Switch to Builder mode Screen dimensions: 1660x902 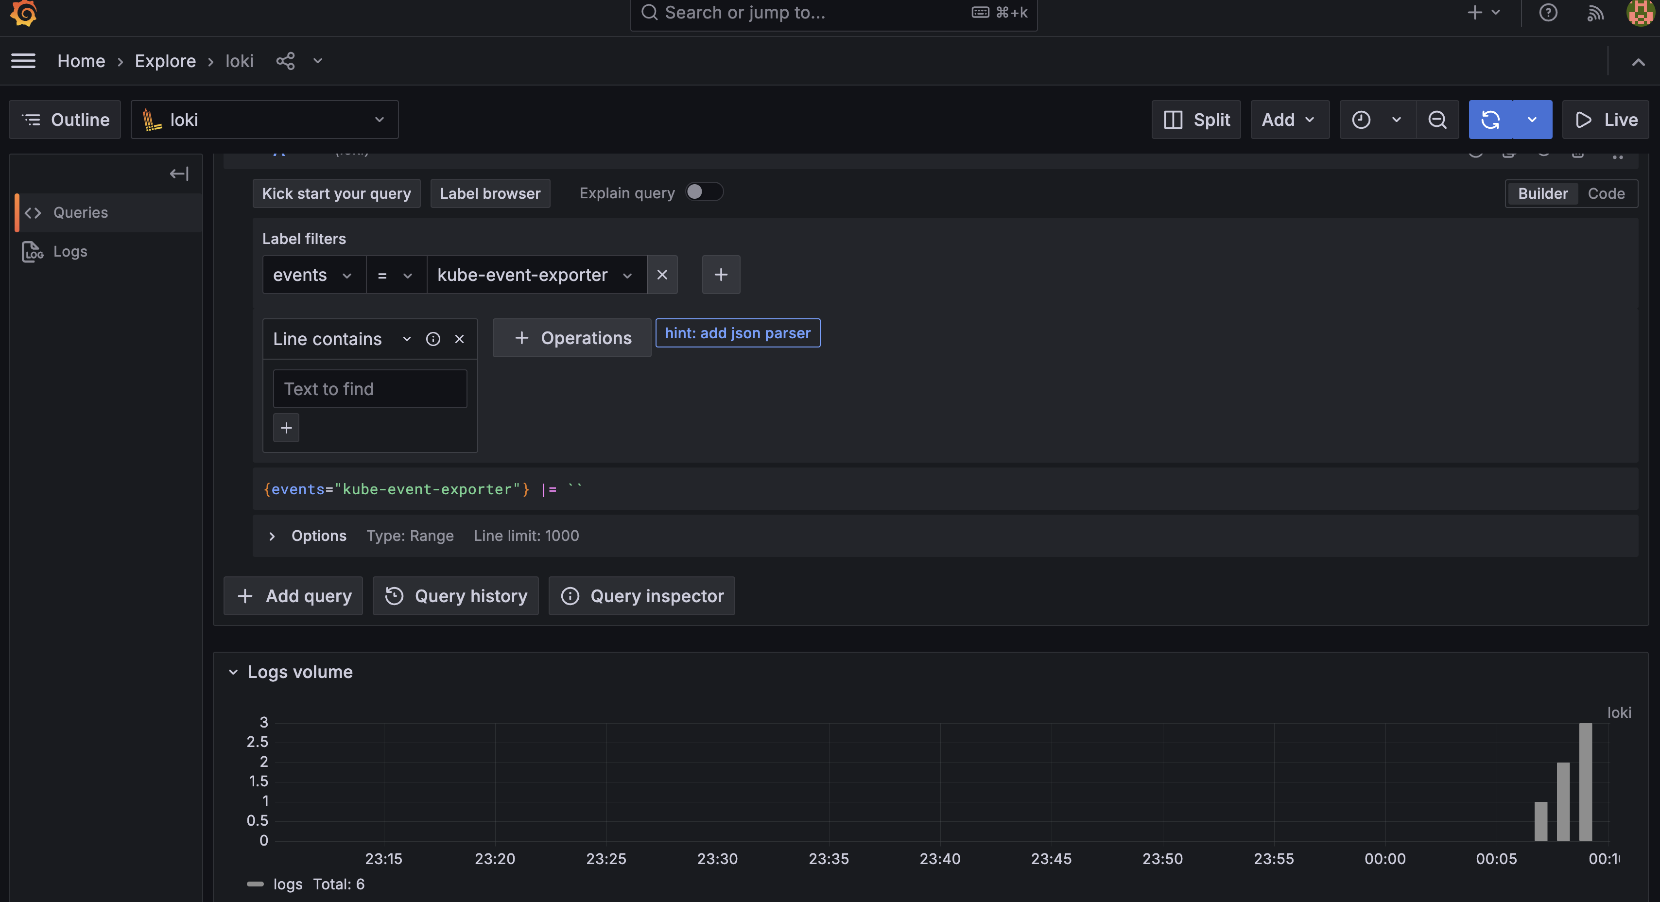tap(1542, 193)
